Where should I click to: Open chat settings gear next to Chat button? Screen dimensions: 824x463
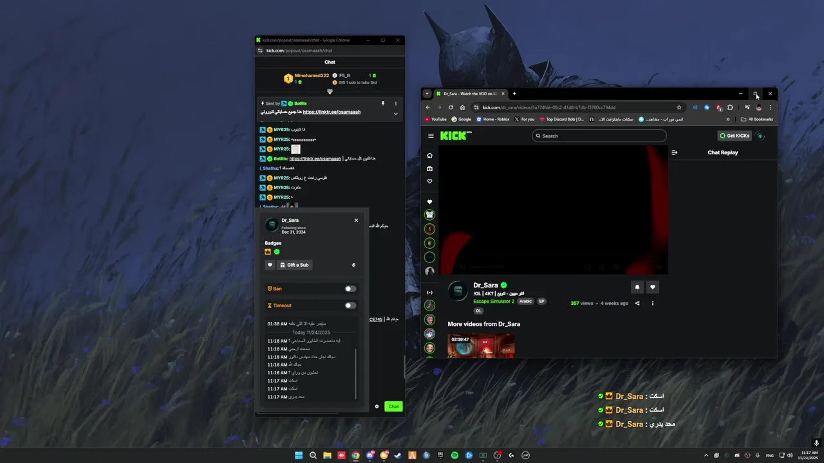(x=377, y=406)
